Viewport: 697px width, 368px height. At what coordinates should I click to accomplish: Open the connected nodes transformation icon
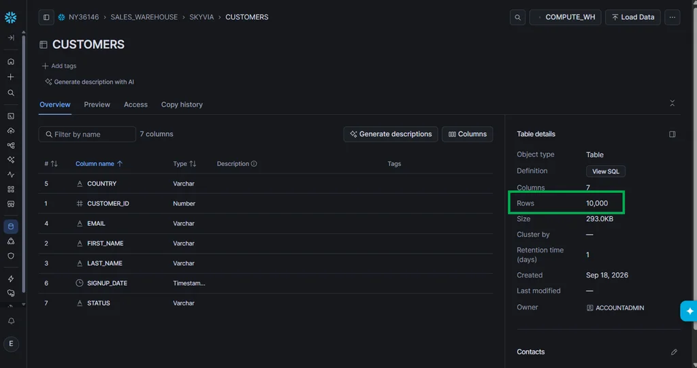pos(11,146)
